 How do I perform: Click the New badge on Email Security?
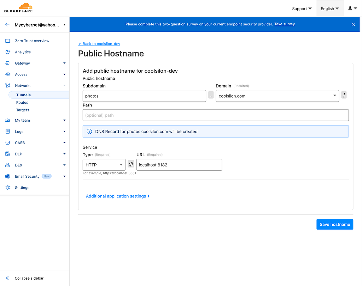pos(47,176)
